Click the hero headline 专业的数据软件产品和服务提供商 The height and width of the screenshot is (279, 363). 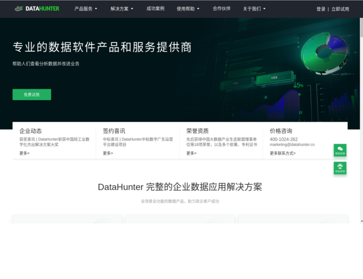[x=102, y=47]
